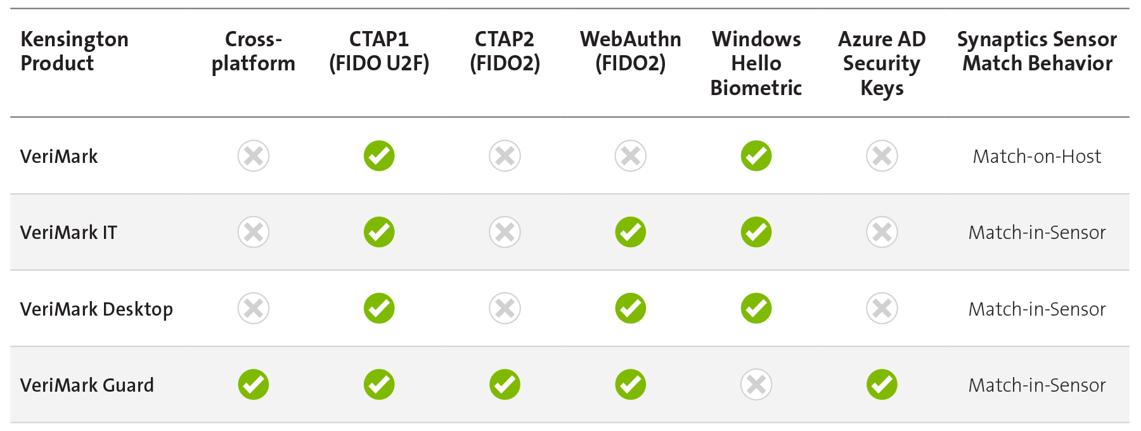Click VeriMark Cross-platform gray X icon
1141x431 pixels.
[x=254, y=156]
